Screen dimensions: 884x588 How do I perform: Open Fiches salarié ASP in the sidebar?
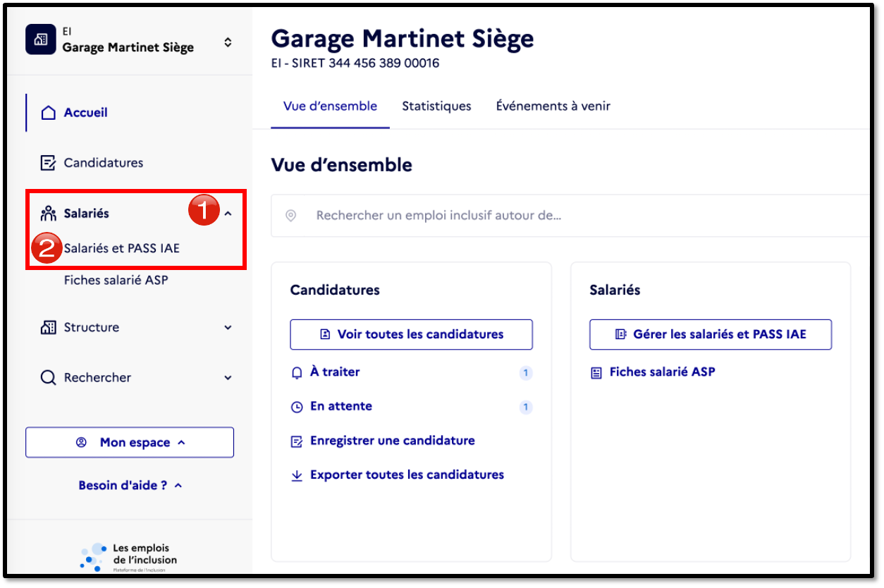pyautogui.click(x=116, y=280)
